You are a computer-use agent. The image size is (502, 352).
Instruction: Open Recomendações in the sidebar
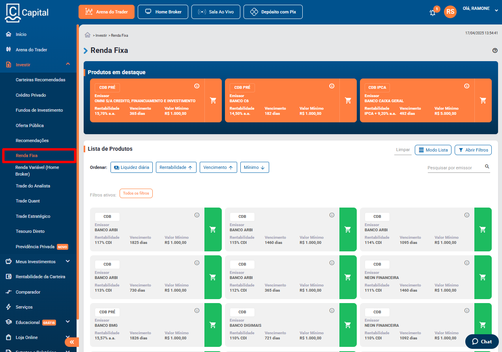click(x=32, y=140)
